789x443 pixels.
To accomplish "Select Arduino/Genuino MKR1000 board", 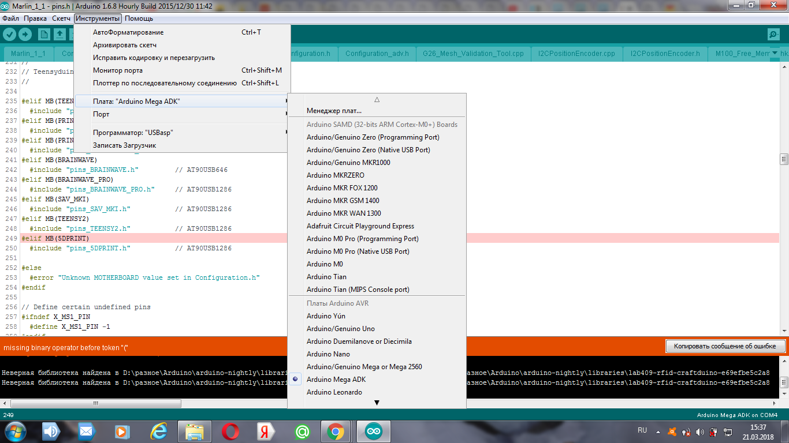I will pyautogui.click(x=377, y=163).
